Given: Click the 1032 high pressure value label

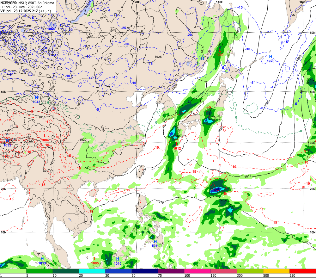Looking at the screenshot, I should tap(7, 145).
